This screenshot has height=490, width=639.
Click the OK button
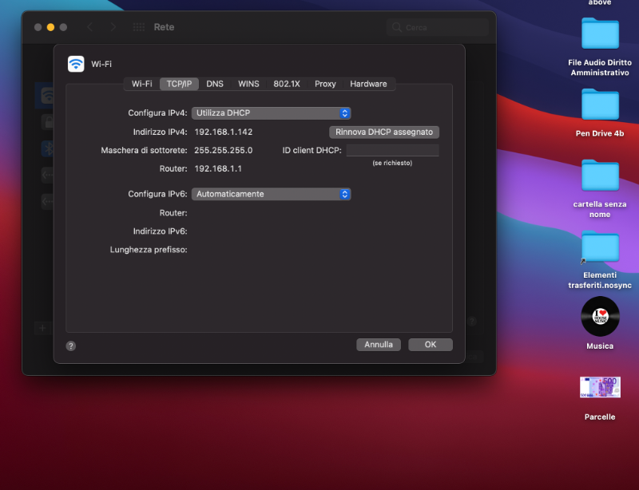[431, 345]
